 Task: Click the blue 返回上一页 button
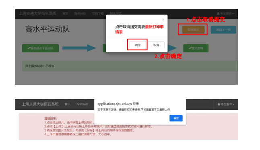pyautogui.click(x=223, y=30)
